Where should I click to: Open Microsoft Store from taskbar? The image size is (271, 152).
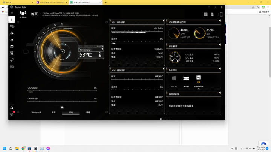click(30, 149)
